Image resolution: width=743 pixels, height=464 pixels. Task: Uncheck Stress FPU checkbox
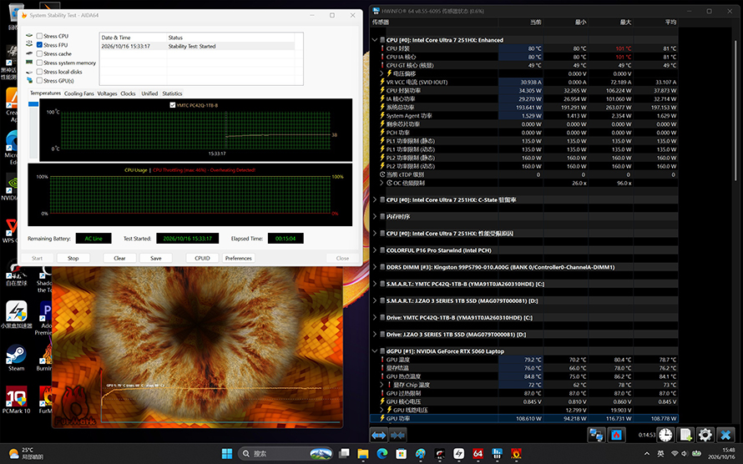40,45
